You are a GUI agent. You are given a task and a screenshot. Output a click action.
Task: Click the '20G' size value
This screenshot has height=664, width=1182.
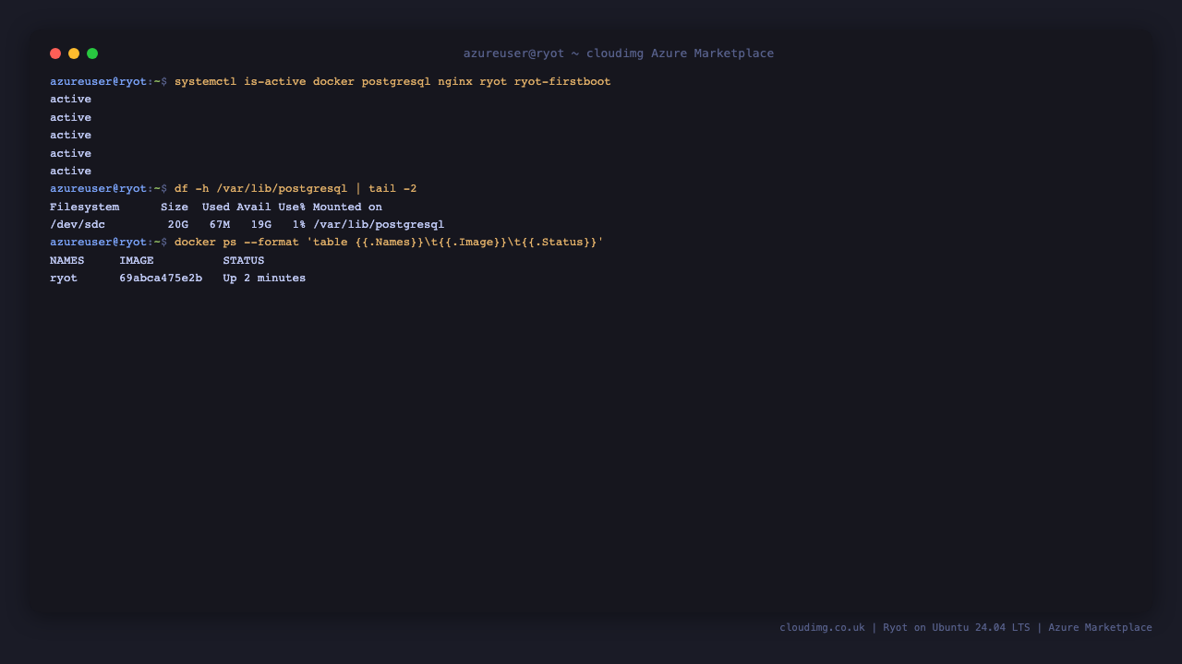click(x=177, y=224)
